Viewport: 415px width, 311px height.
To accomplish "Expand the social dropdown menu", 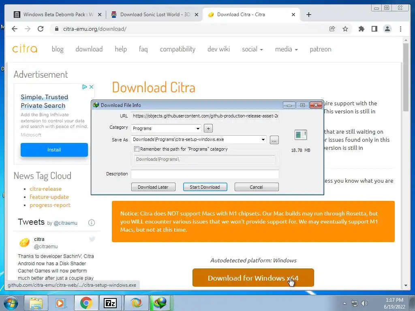I will 252,49.
